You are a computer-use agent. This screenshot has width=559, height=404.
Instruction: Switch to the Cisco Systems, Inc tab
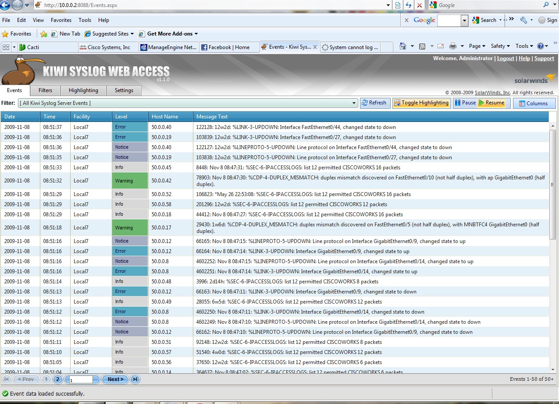[108, 47]
